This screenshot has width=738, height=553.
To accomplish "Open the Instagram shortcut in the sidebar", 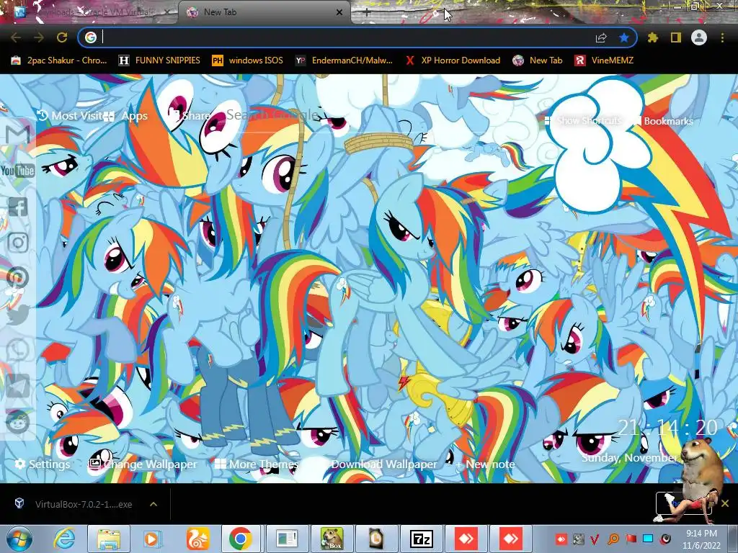I will [x=18, y=243].
